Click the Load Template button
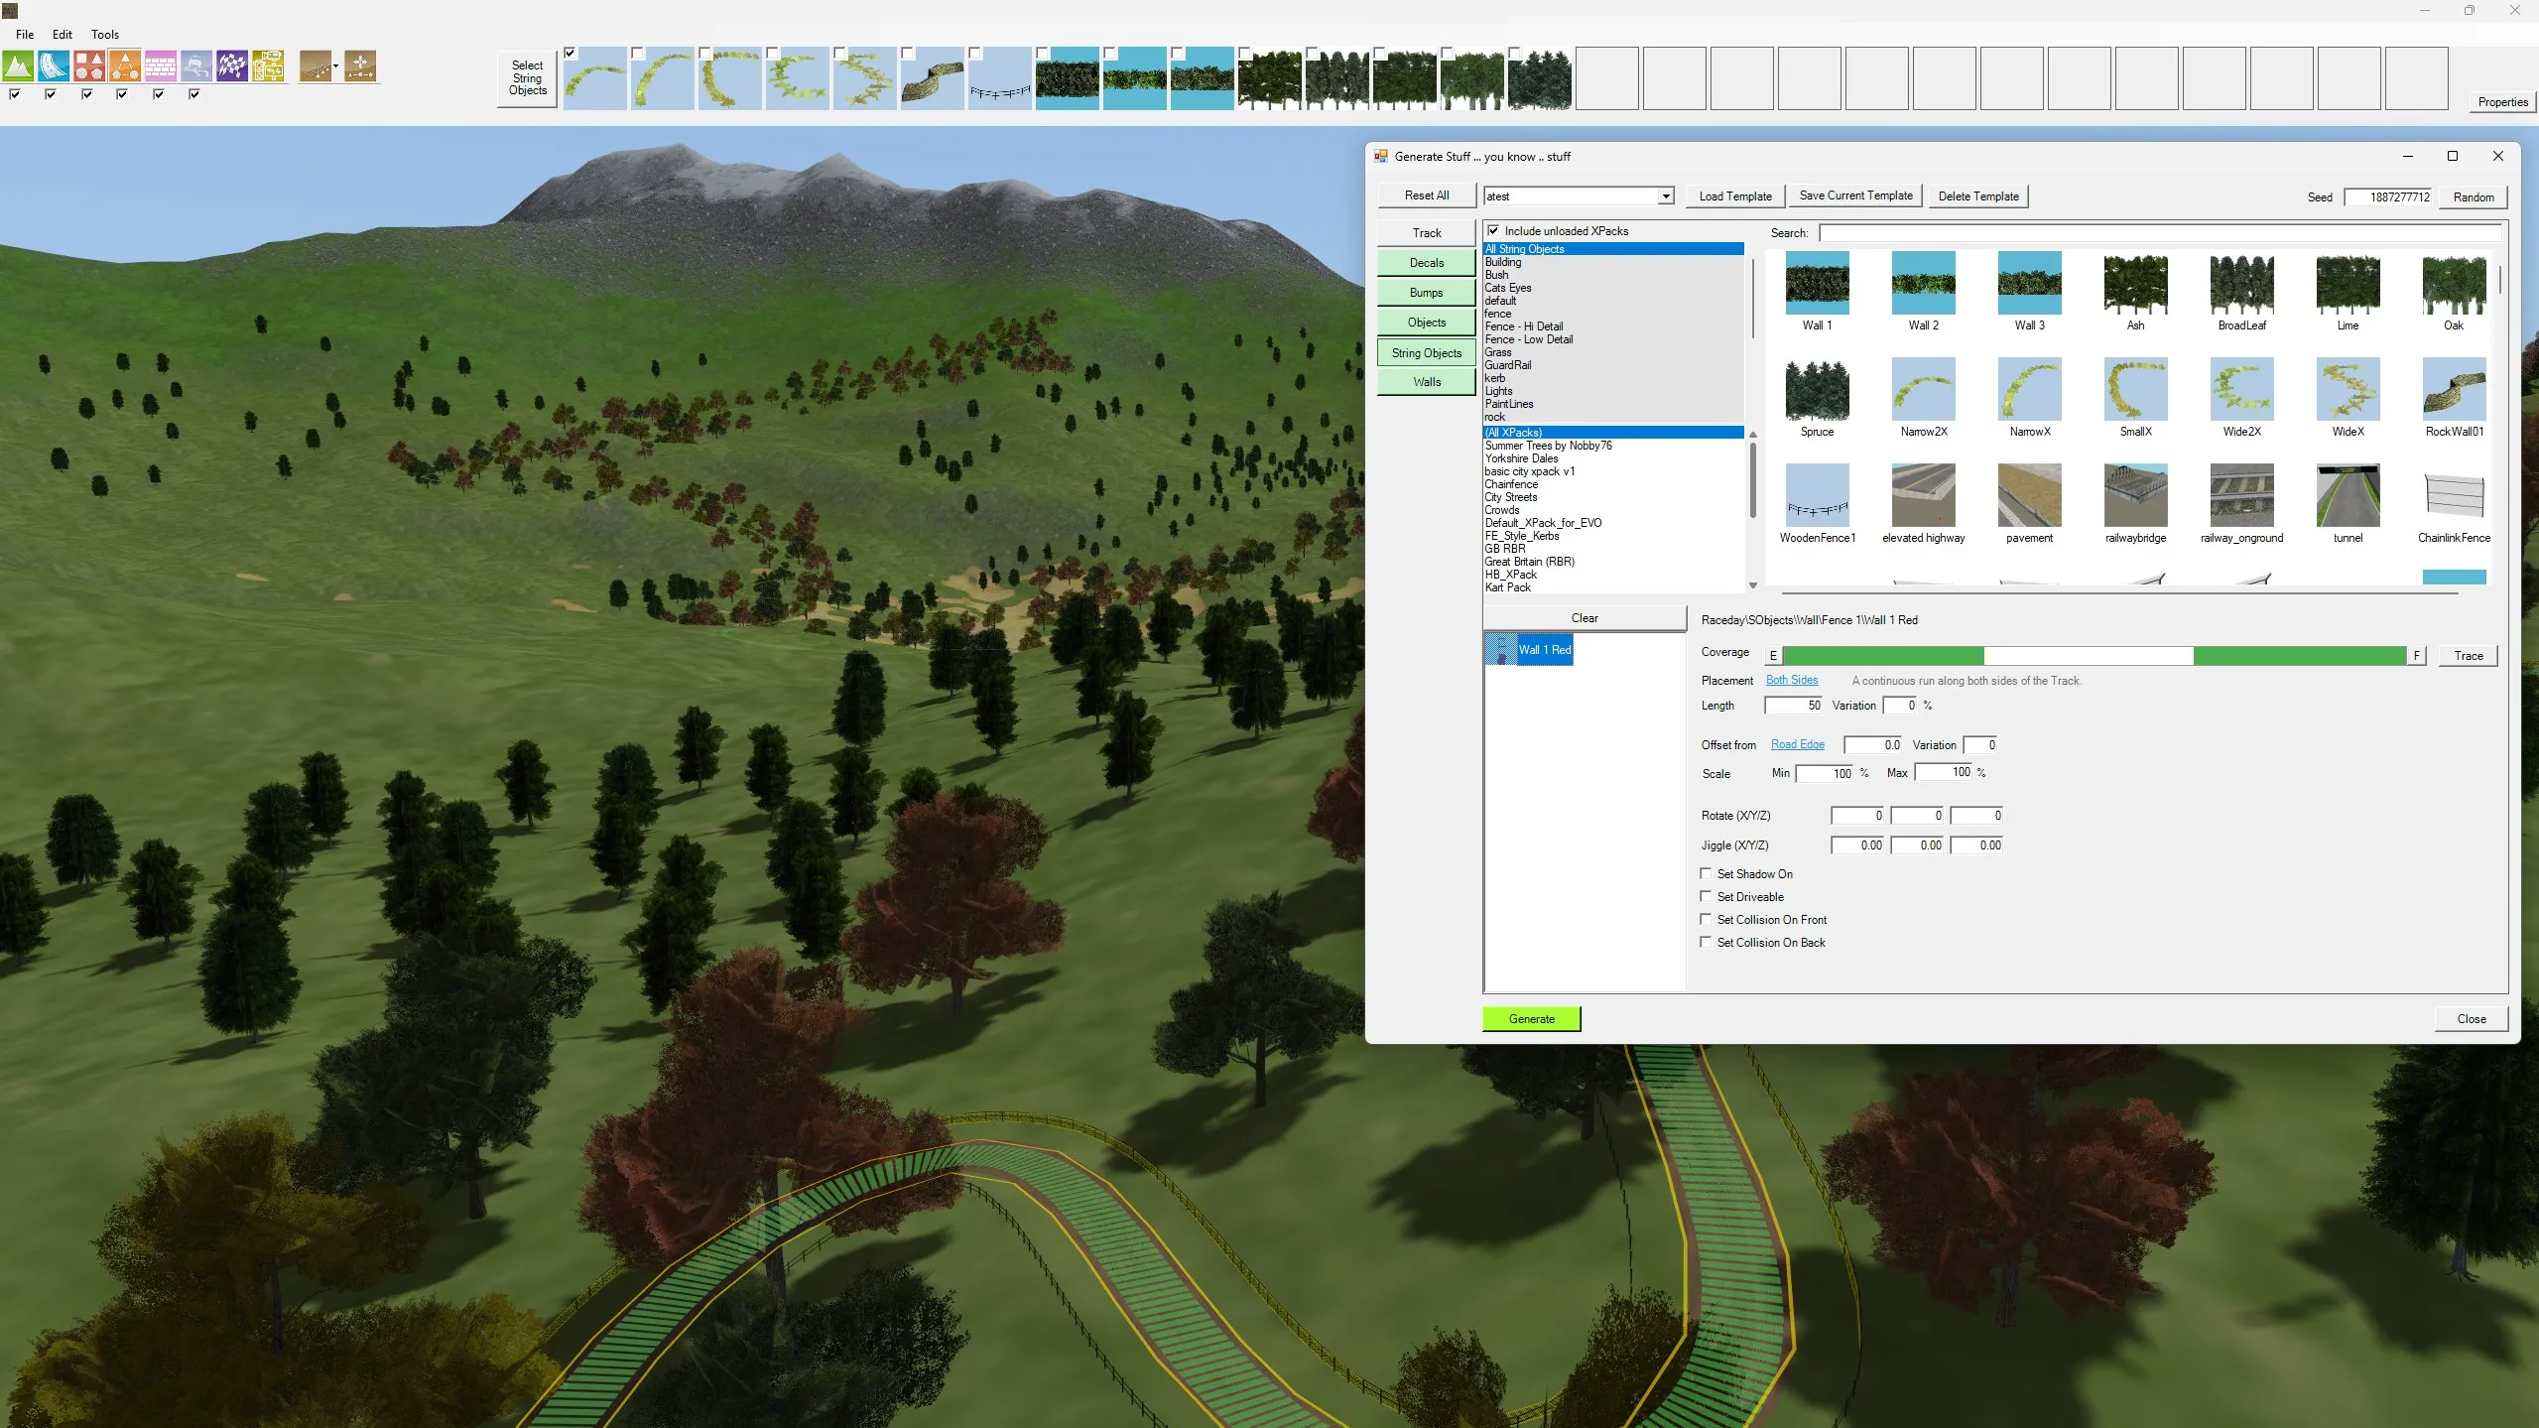This screenshot has width=2539, height=1428. coord(1734,196)
